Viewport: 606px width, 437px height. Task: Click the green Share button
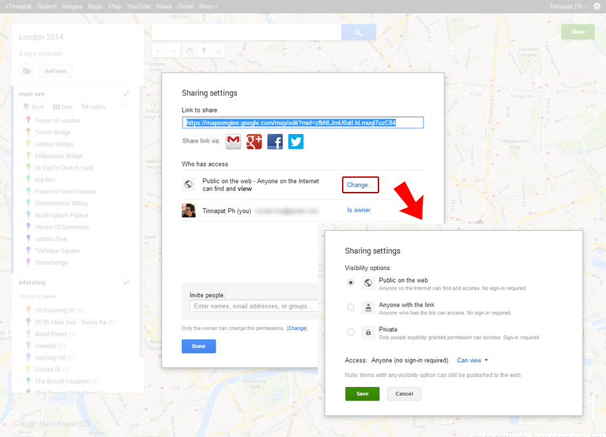[x=578, y=32]
